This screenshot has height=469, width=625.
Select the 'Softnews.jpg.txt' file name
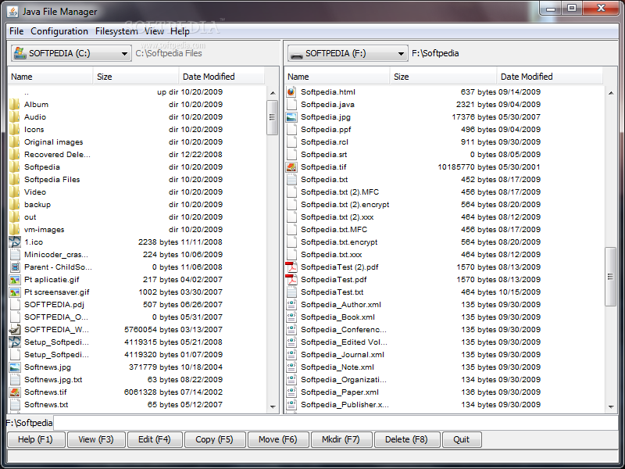(x=53, y=380)
